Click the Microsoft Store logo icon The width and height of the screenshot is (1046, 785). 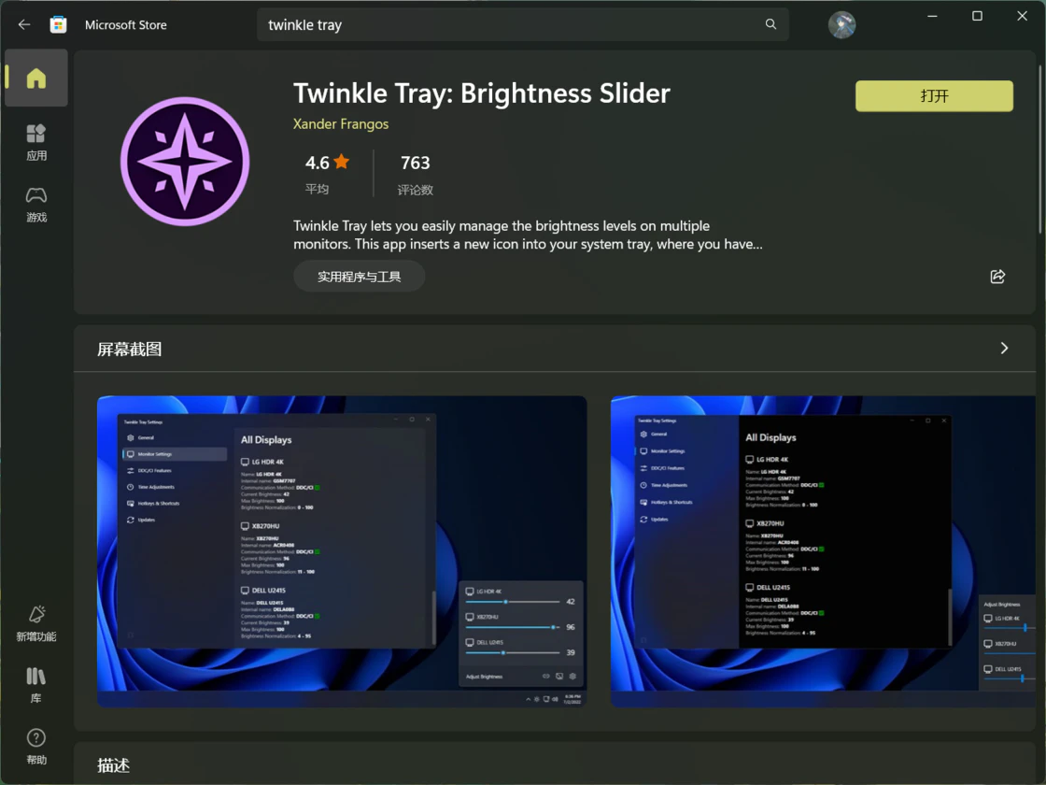(x=58, y=25)
